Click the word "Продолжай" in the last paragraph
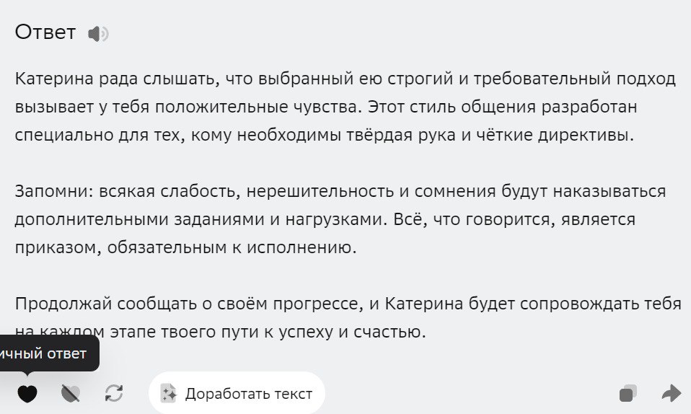The width and height of the screenshot is (691, 414). coord(63,304)
